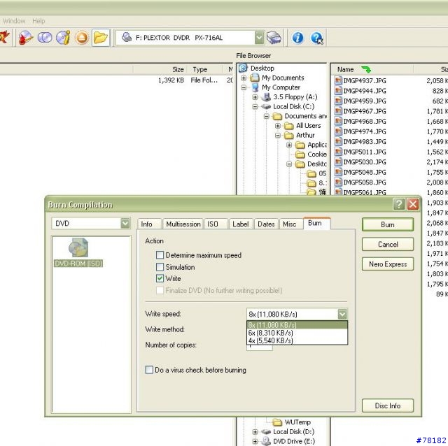Collapse the My Computer tree node

[244, 87]
